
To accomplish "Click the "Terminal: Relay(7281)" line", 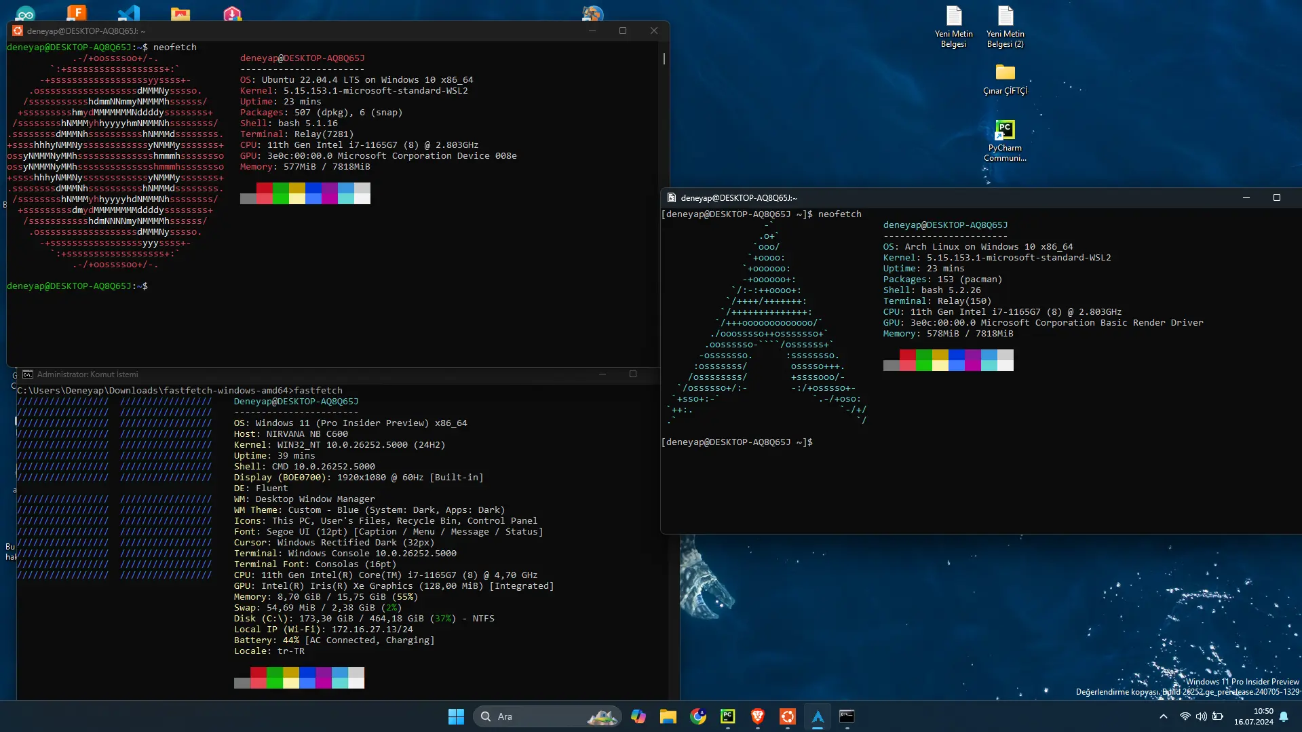I will click(297, 134).
